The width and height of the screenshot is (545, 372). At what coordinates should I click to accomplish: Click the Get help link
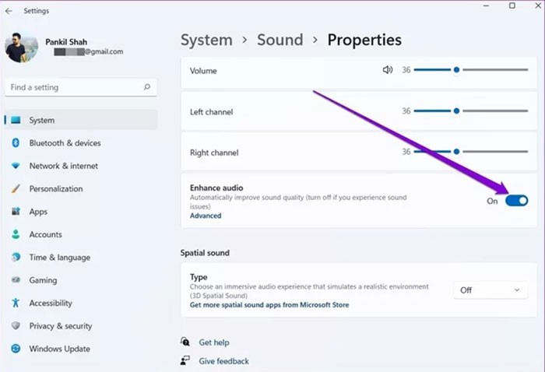tap(214, 342)
